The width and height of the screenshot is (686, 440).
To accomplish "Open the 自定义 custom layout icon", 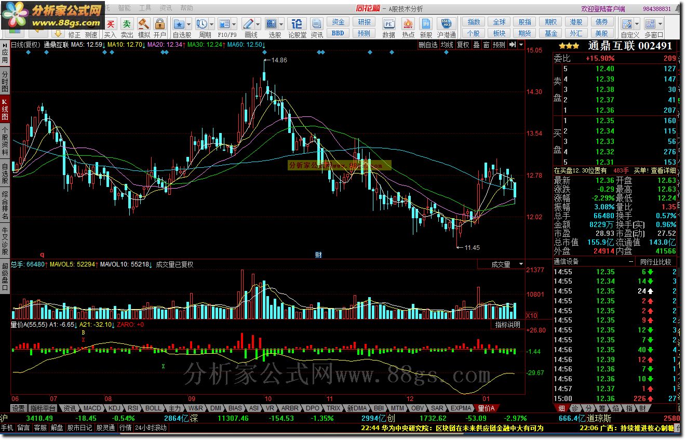I will (x=626, y=24).
